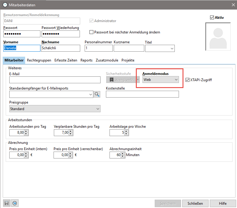
Task: Toggle the Aktiv checkbox
Action: [x=212, y=18]
